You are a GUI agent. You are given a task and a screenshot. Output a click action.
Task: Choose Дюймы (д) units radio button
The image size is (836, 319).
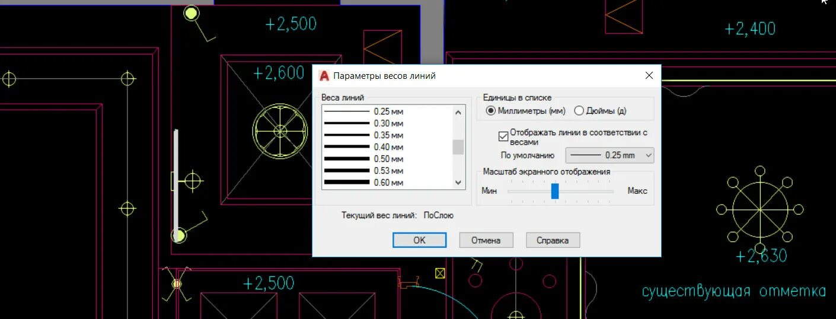(601, 111)
